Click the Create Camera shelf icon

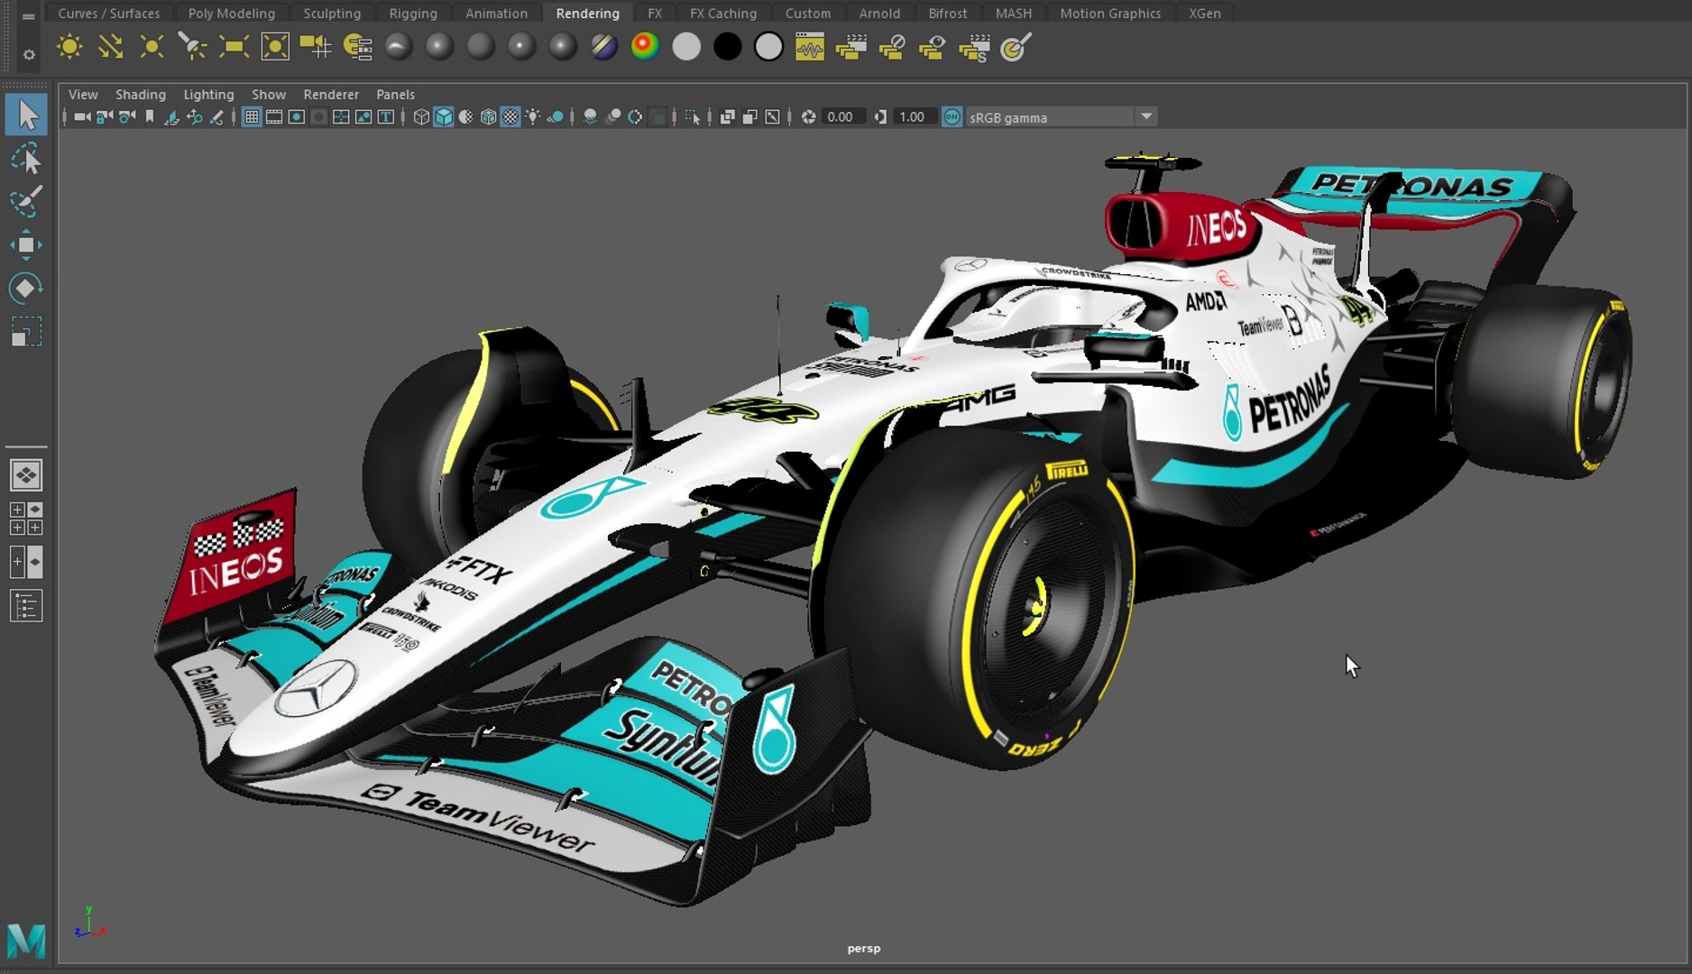click(x=316, y=47)
